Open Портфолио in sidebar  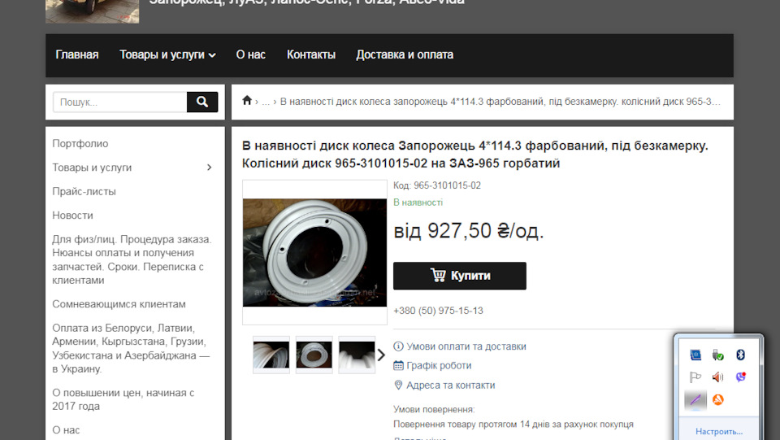pyautogui.click(x=80, y=143)
